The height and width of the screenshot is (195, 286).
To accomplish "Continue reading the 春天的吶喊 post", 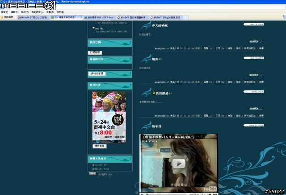I will [x=256, y=41].
